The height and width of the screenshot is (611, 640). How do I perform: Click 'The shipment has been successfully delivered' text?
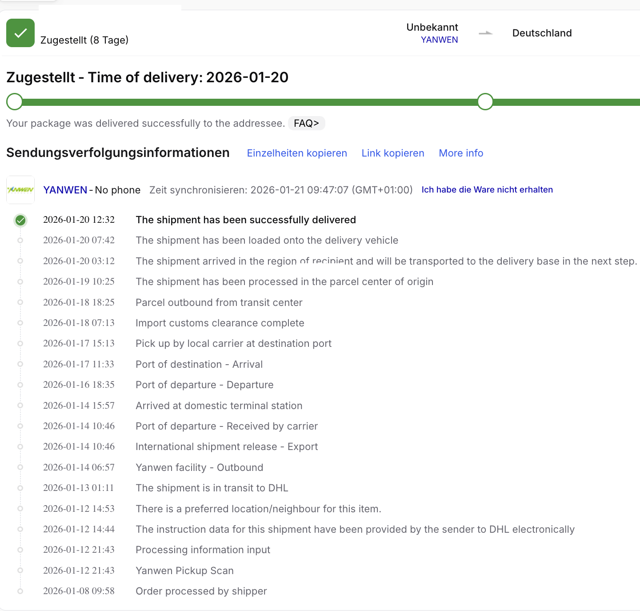246,220
